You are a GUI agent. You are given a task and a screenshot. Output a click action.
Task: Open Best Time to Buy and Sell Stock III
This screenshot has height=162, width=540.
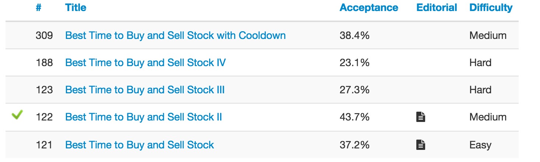click(x=145, y=90)
